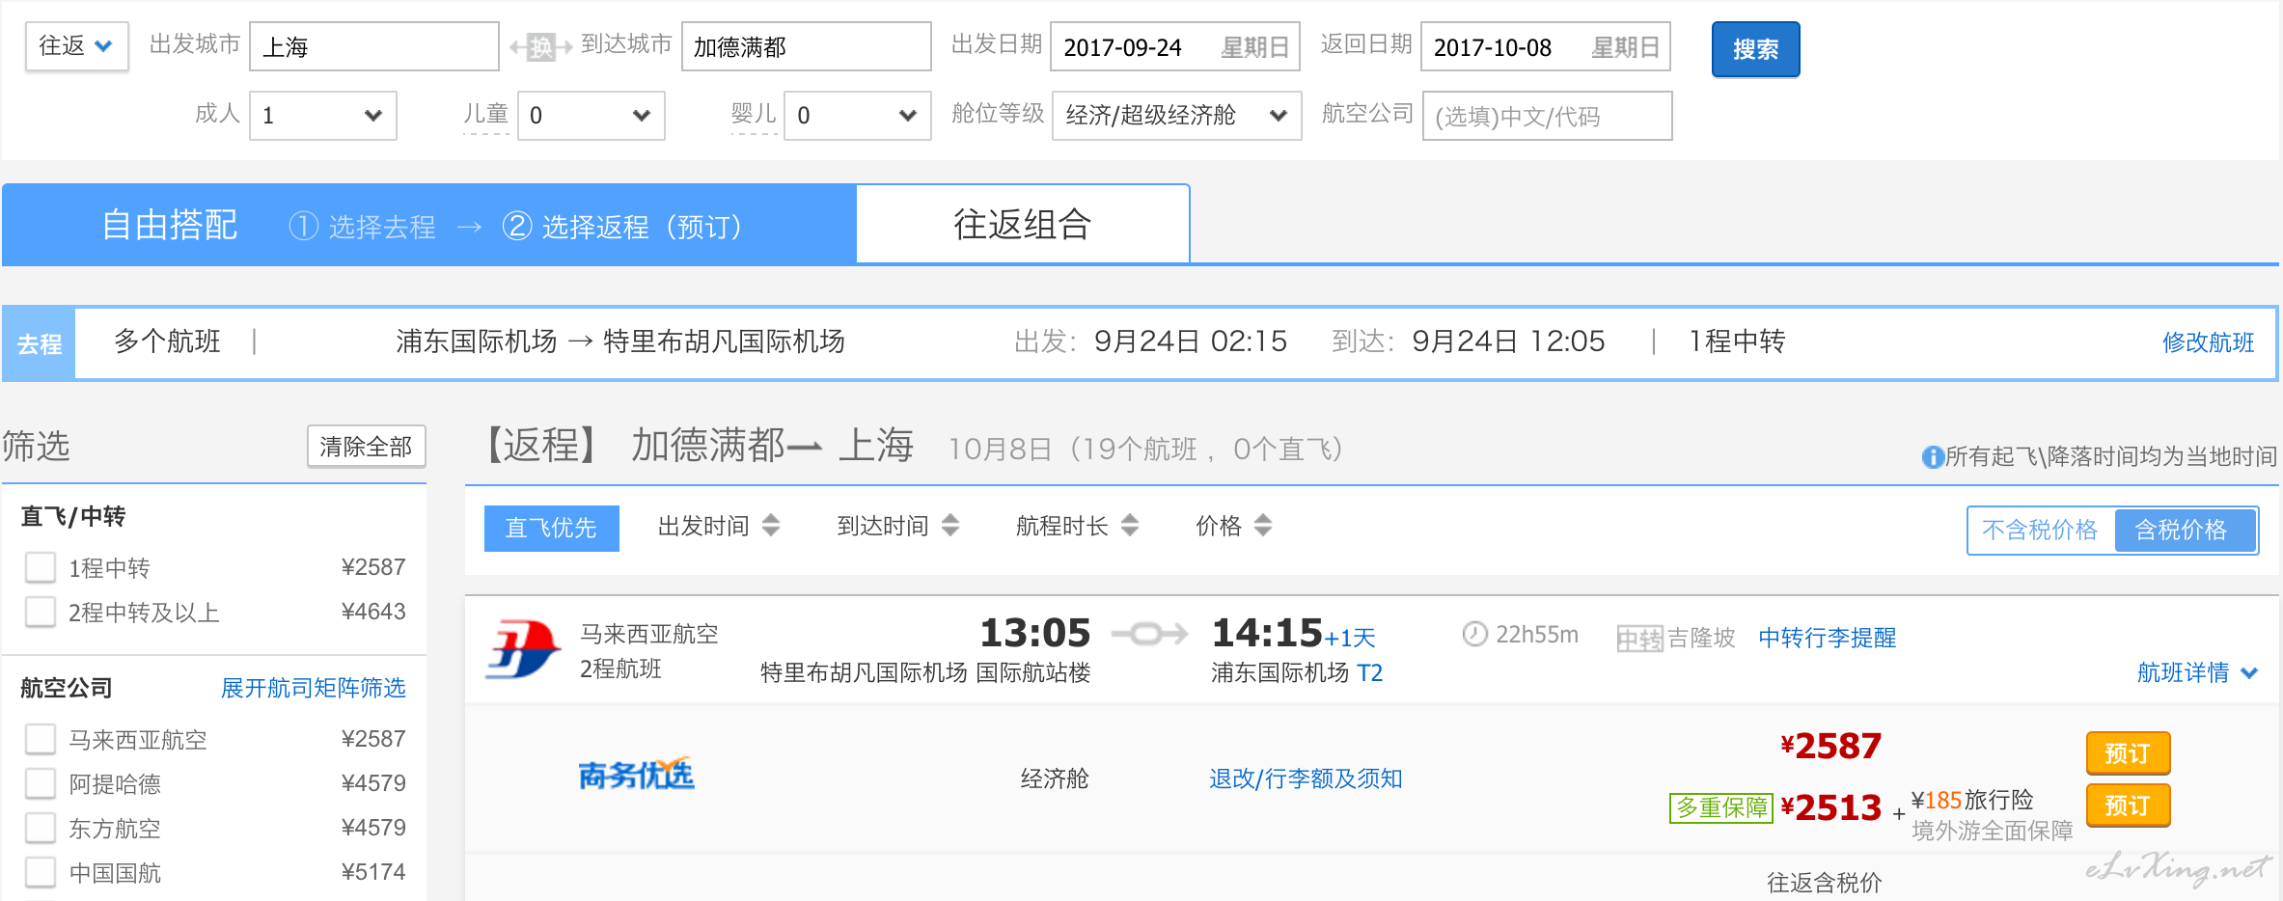This screenshot has width=2283, height=901.
Task: Click 预订 for the ¥2587 fare
Action: [2128, 752]
